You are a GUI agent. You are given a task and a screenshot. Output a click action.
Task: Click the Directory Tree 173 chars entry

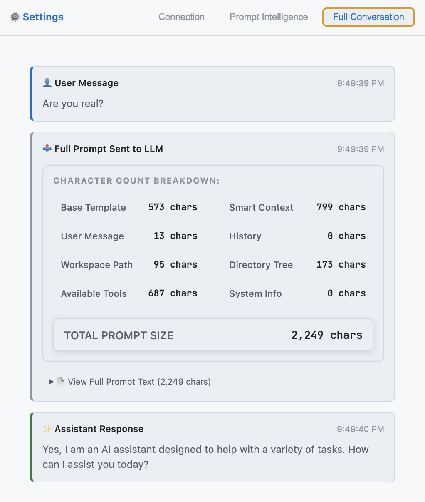(297, 265)
